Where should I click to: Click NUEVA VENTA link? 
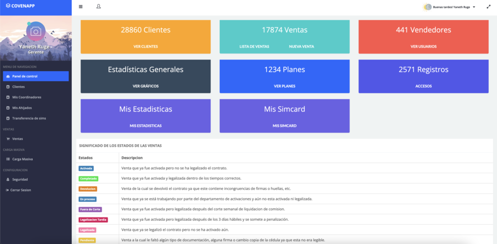click(x=302, y=46)
